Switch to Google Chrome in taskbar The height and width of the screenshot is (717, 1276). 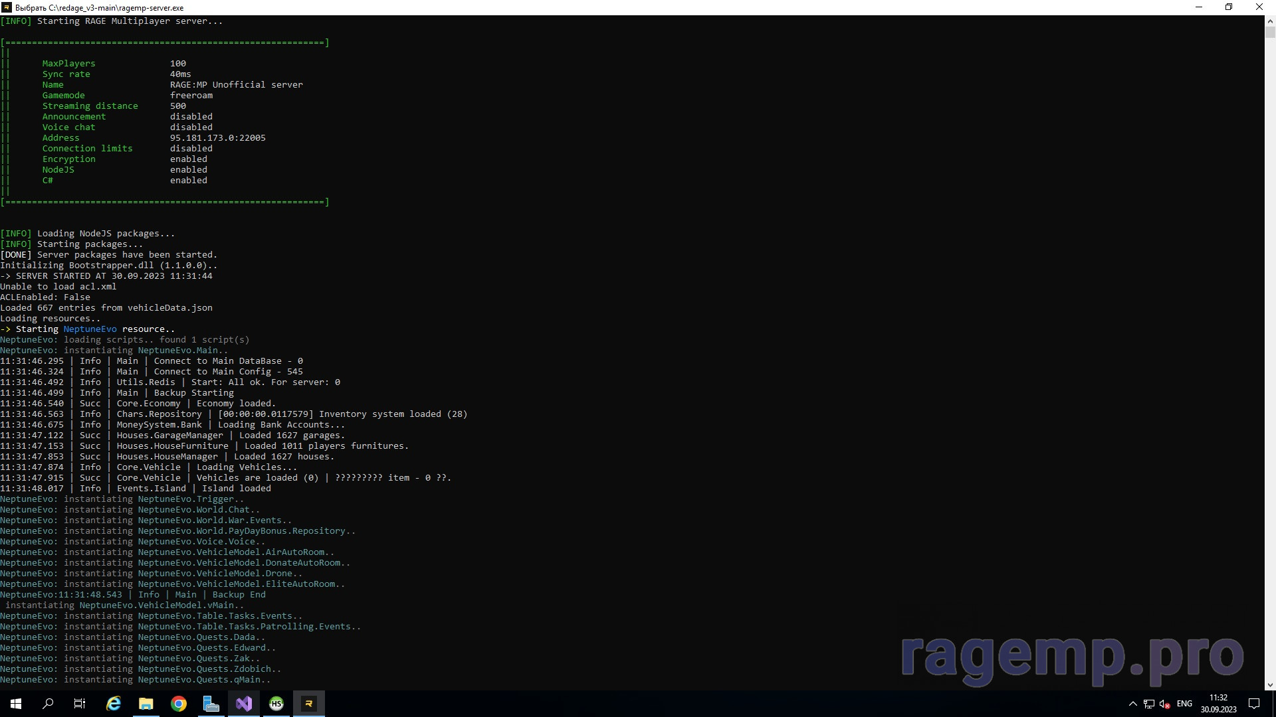point(178,704)
